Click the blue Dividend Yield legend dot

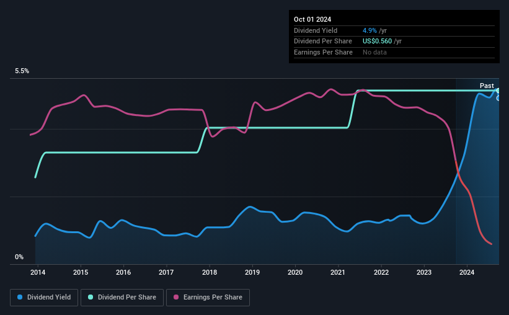coord(20,297)
